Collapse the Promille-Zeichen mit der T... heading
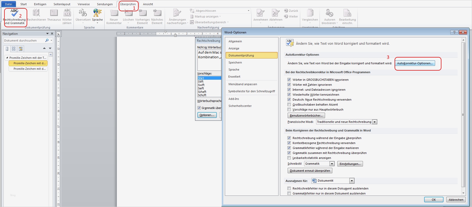The image size is (472, 207). click(x=7, y=58)
